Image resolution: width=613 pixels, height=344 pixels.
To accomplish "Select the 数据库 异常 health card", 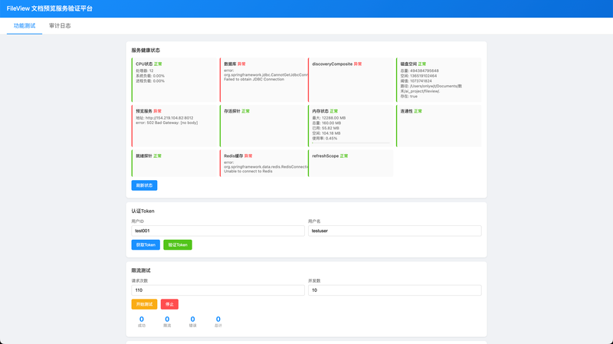I will click(x=262, y=80).
